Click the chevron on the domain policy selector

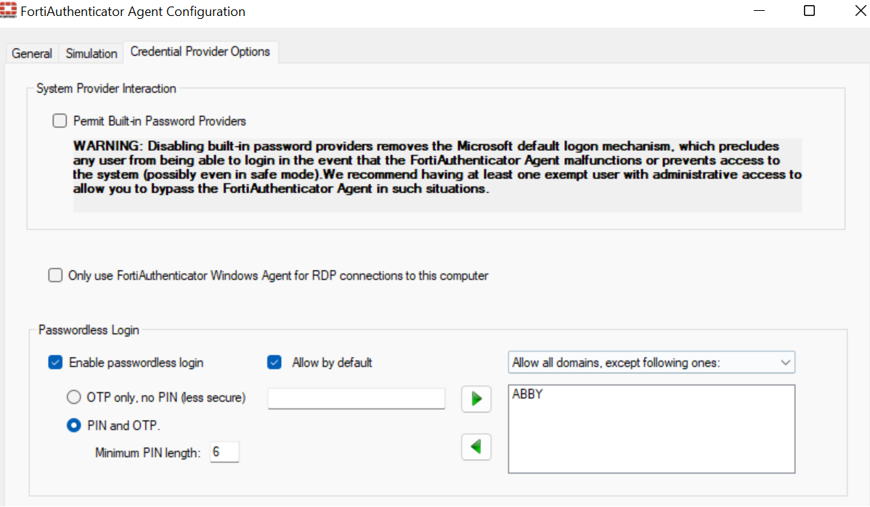(785, 362)
